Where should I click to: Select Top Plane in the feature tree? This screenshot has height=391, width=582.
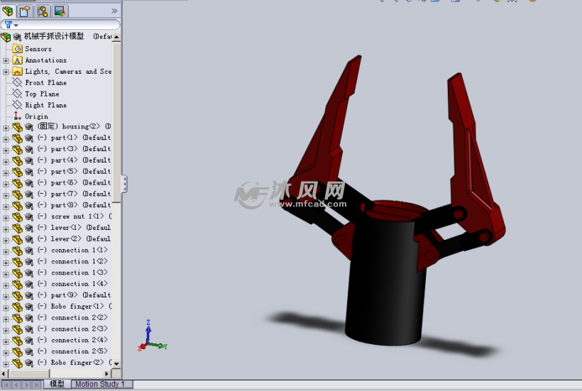coord(42,94)
